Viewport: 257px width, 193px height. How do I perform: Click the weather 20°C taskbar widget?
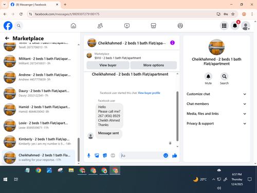click(x=200, y=180)
